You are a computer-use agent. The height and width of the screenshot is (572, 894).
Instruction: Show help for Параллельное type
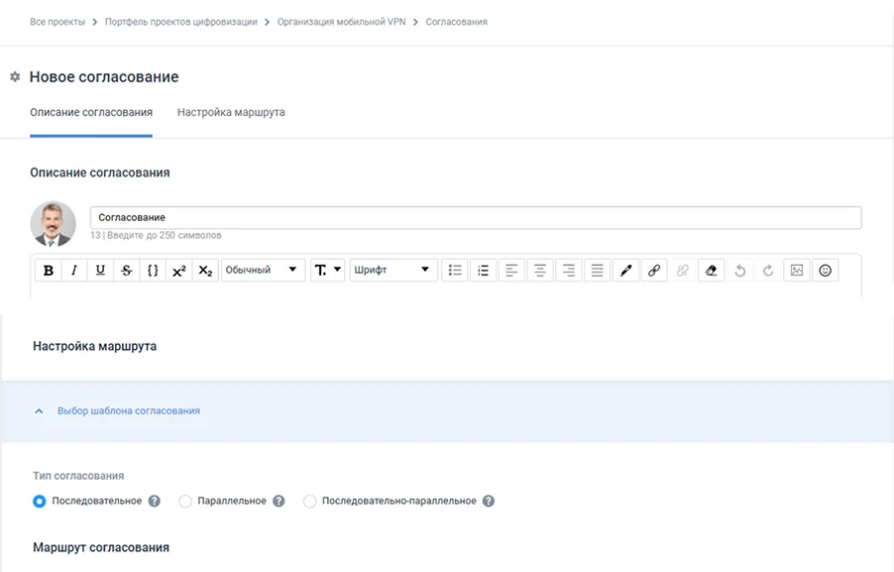279,501
